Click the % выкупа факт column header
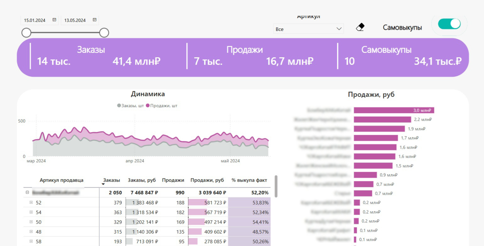 point(249,180)
